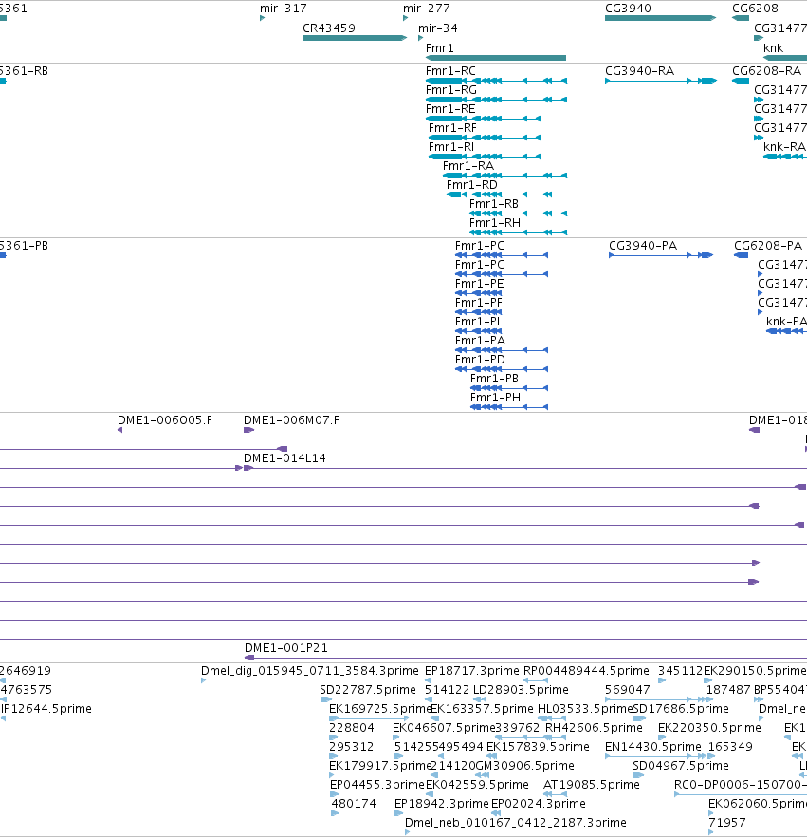This screenshot has height=837, width=807.
Task: Click the CG6208 gene label
Action: 755,9
